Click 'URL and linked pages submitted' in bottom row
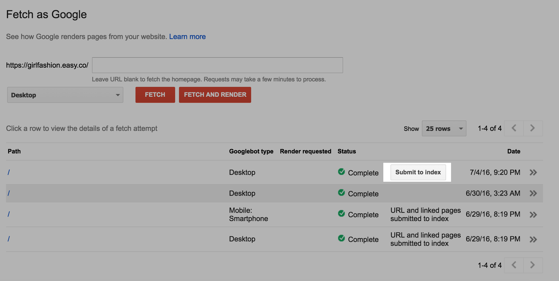Viewport: 559px width, 281px height. pos(425,239)
